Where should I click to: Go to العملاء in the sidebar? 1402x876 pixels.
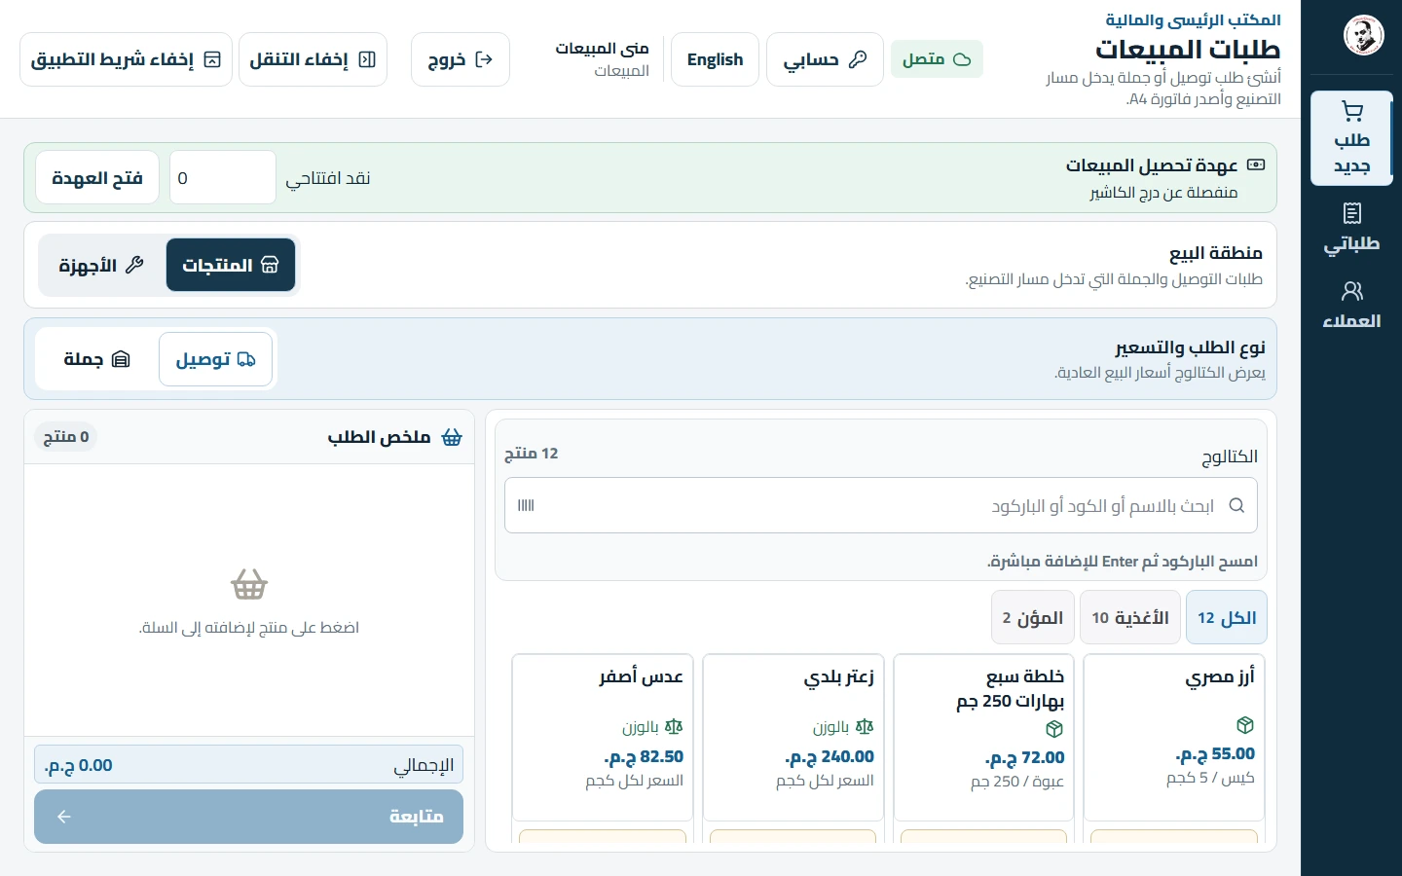point(1351,305)
